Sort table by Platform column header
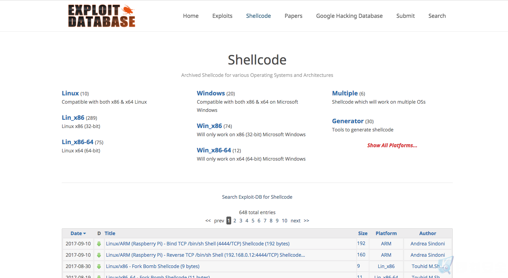Screen dimensions: 508x278 tap(386, 233)
